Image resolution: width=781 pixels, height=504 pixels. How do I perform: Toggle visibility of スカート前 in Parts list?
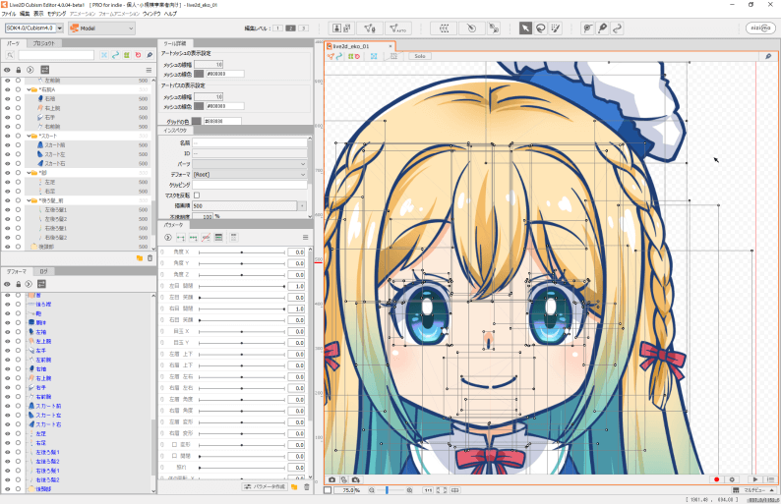tap(8, 144)
